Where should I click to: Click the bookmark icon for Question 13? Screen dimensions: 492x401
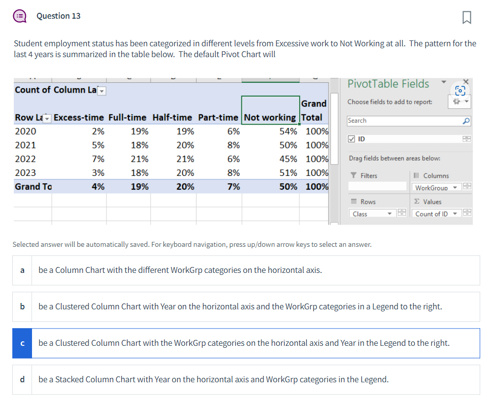(x=466, y=17)
